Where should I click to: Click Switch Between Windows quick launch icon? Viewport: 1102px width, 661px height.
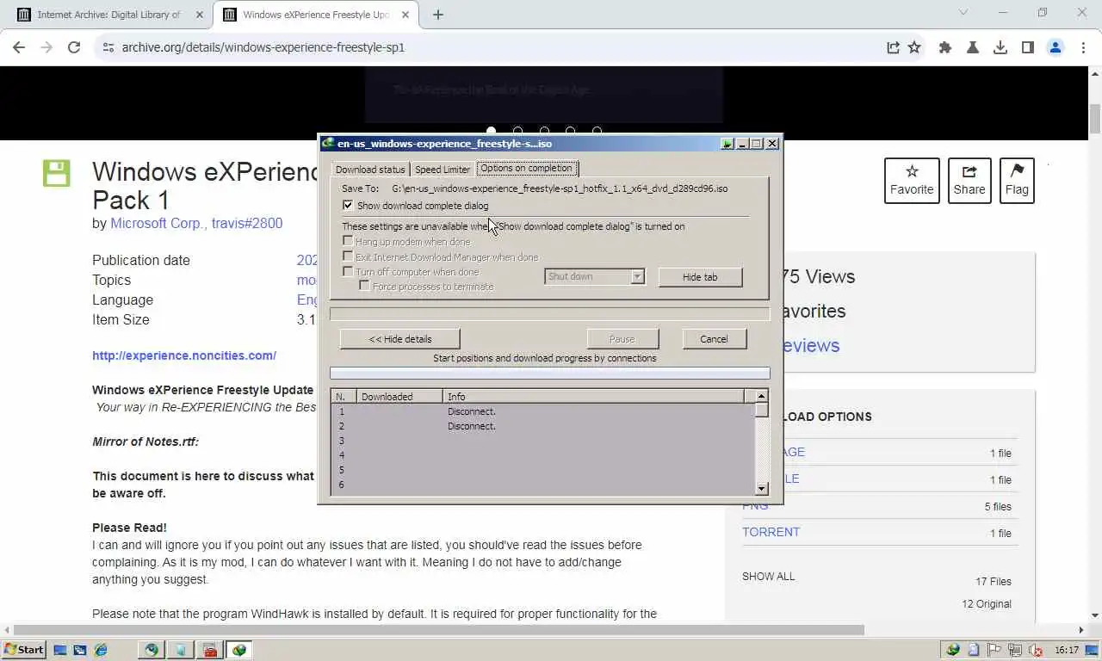(80, 650)
